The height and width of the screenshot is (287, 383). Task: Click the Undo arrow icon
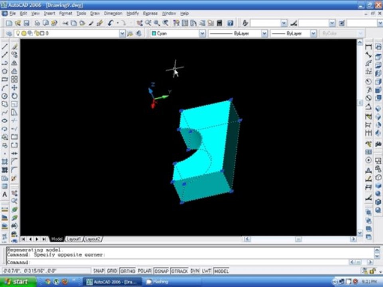click(111, 23)
